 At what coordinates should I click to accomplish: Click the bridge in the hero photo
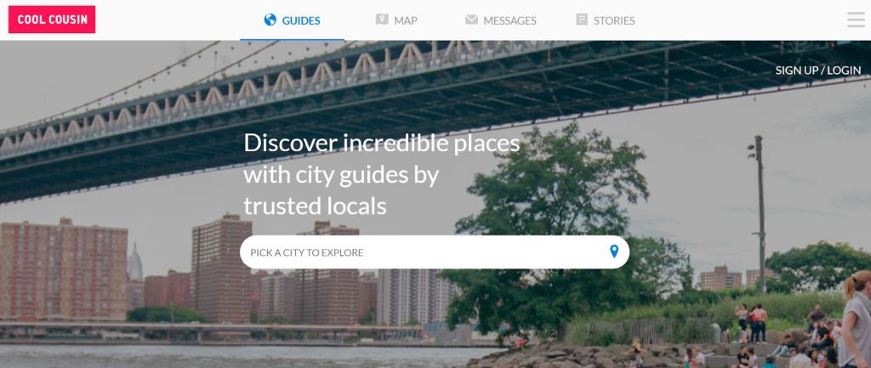389,105
